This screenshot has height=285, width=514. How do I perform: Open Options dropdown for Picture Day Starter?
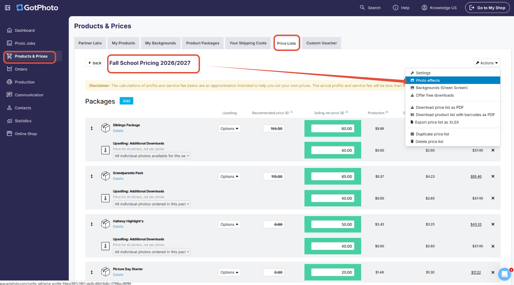click(229, 273)
